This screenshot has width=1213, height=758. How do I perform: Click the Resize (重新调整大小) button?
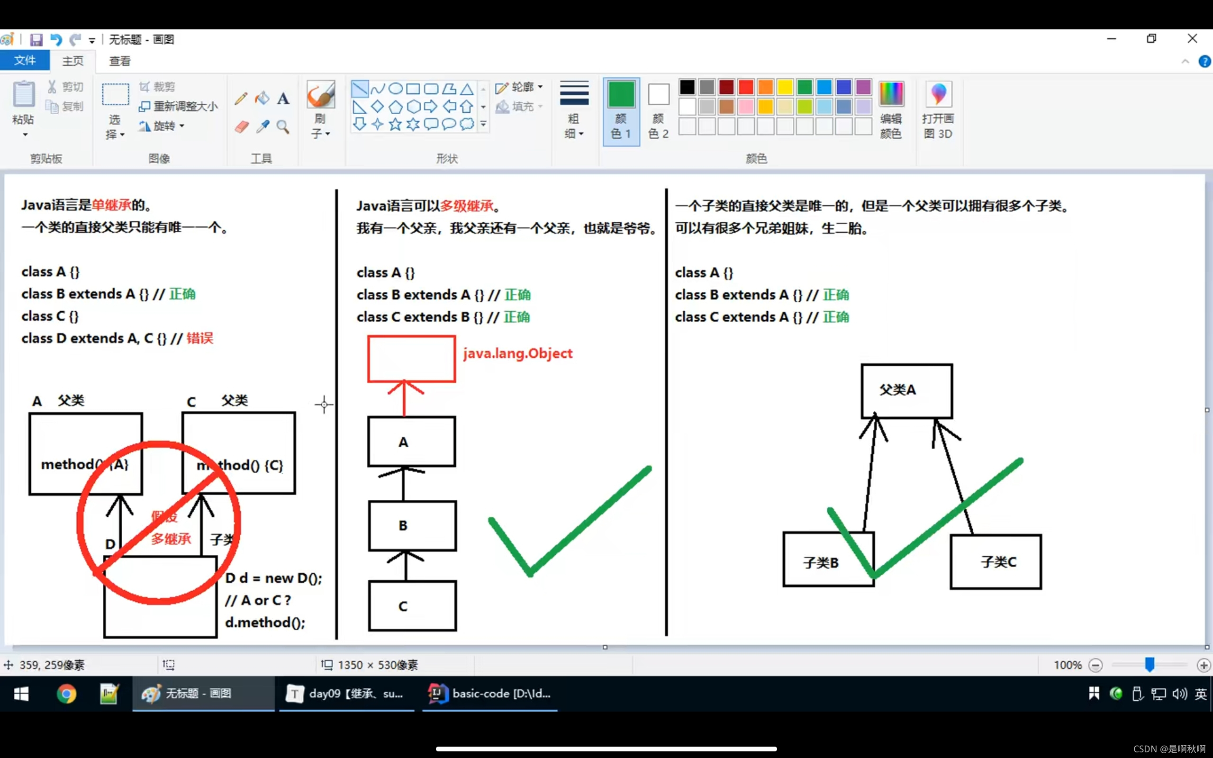pyautogui.click(x=179, y=106)
